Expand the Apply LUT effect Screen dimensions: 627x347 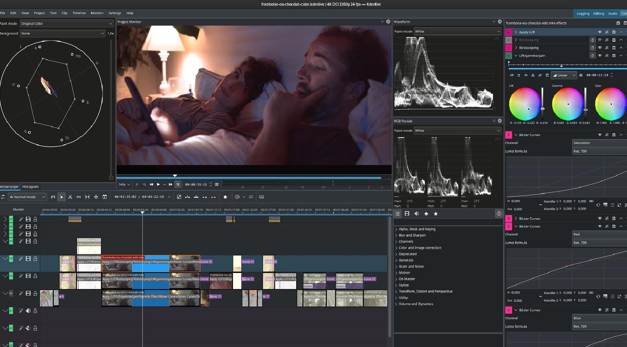tap(516, 32)
